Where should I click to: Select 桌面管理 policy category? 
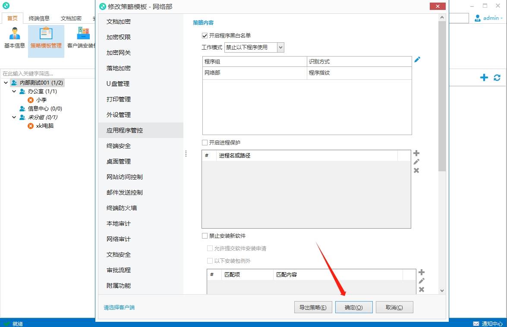(141, 161)
